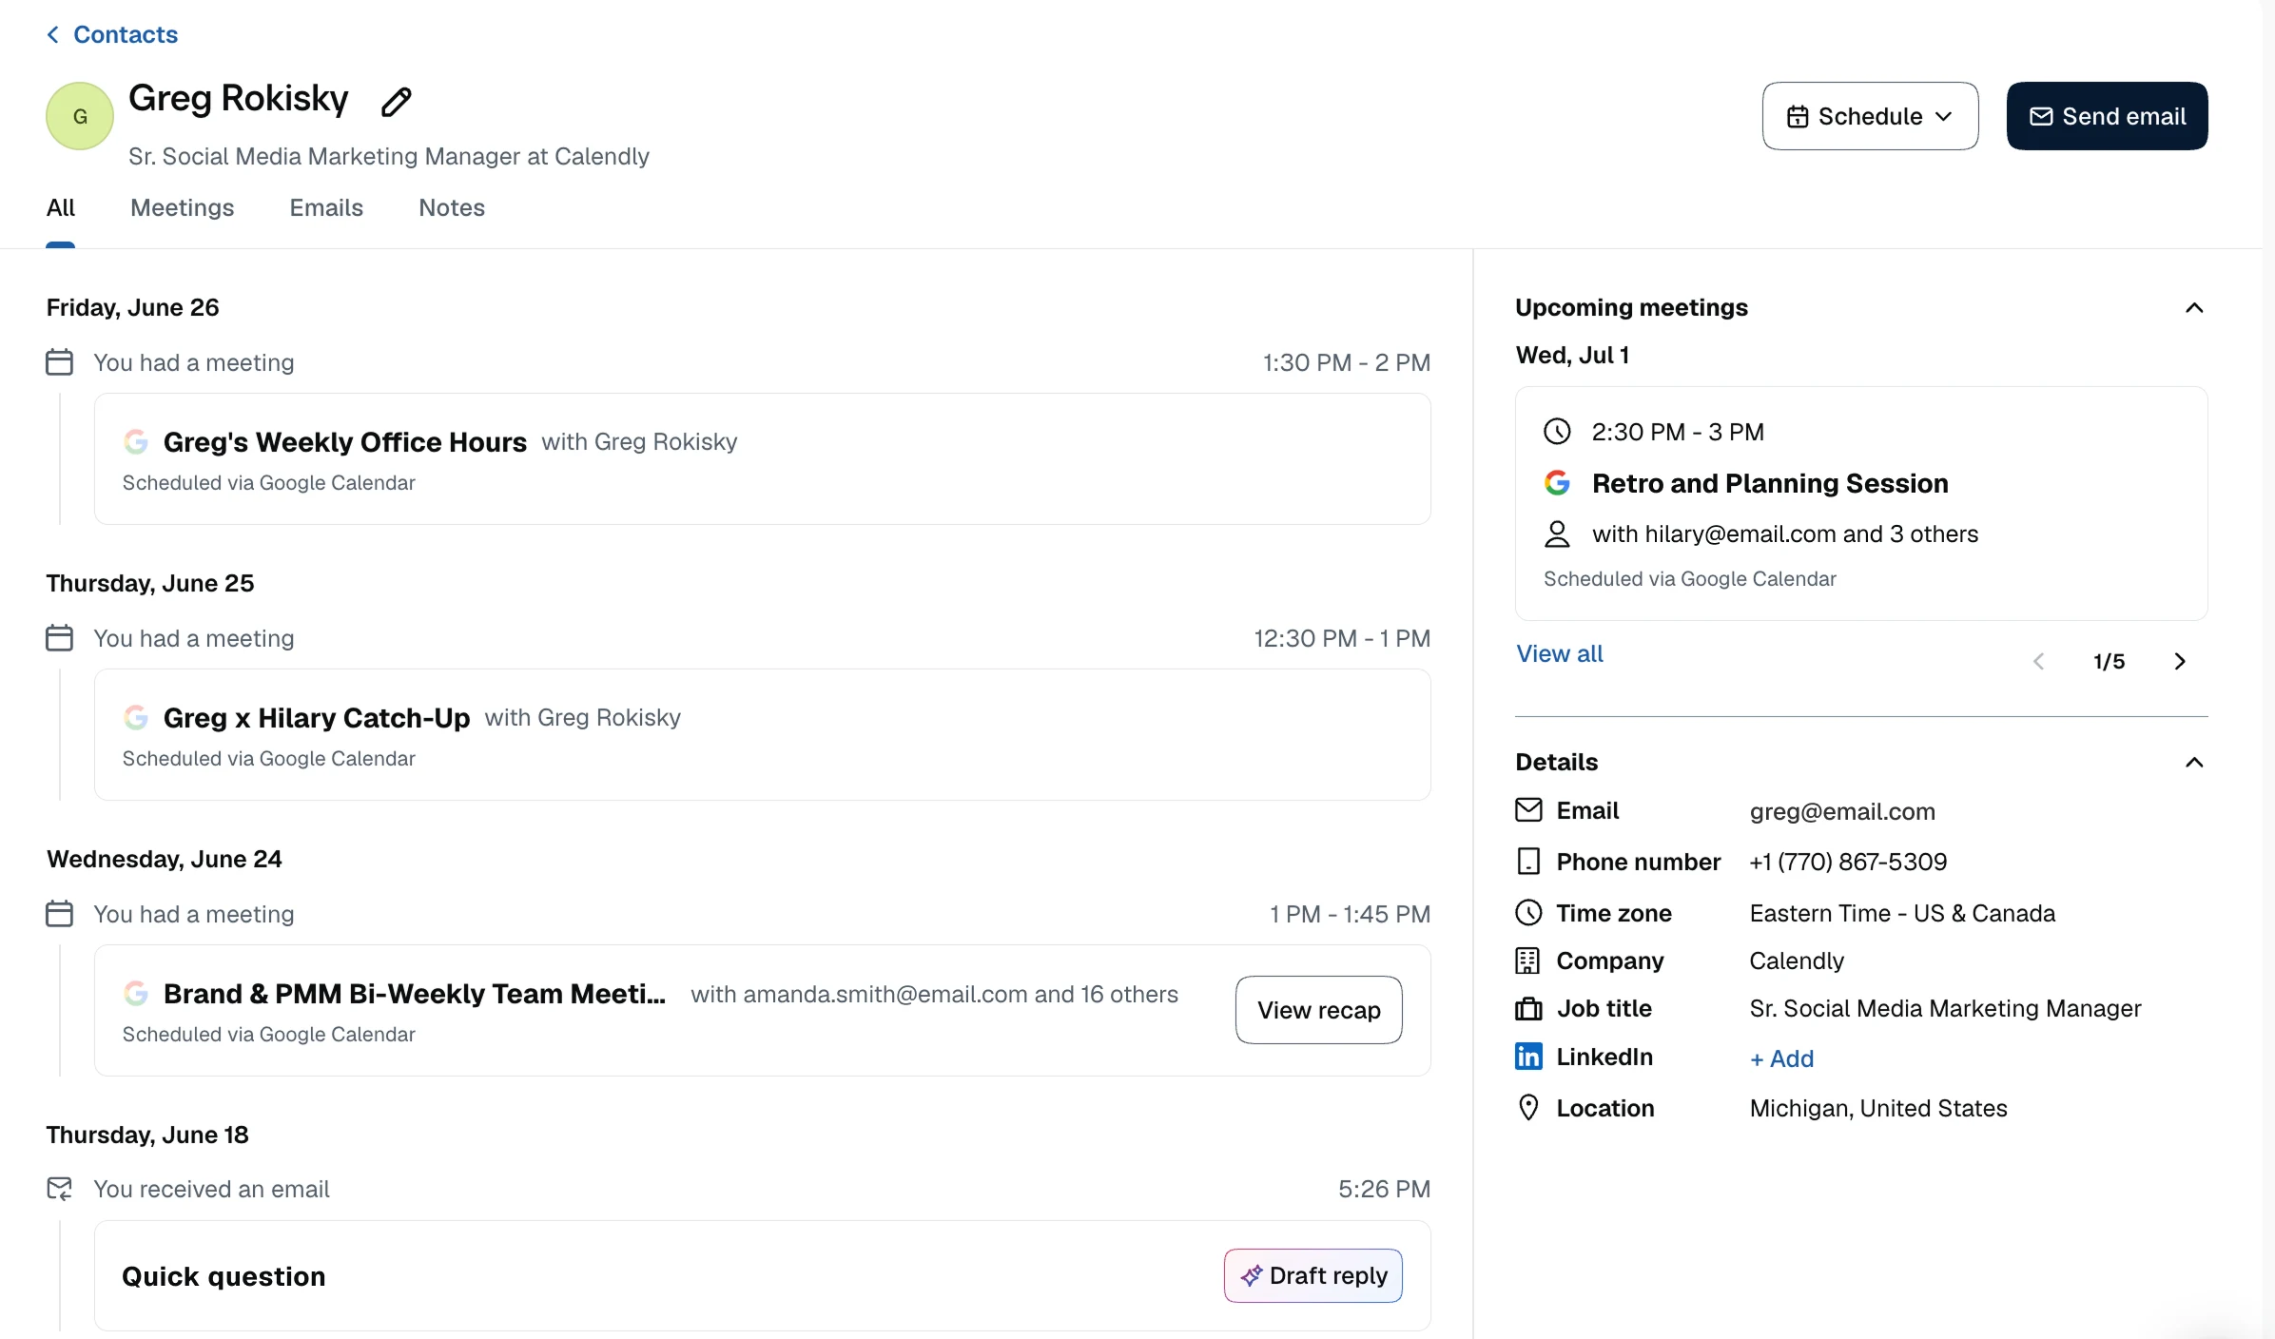Go to next upcoming meeting
This screenshot has width=2275, height=1339.
[x=2180, y=661]
